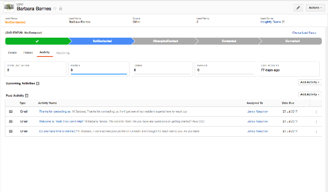This screenshot has height=192, width=328.
Task: Switch to the Details tab
Action: tap(12, 53)
